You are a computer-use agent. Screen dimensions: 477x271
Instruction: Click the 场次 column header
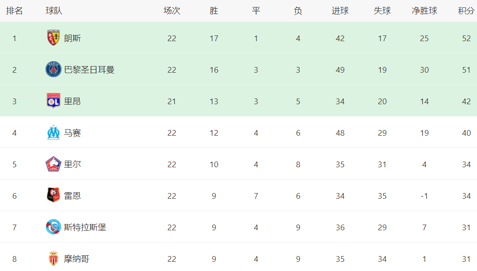pos(171,11)
